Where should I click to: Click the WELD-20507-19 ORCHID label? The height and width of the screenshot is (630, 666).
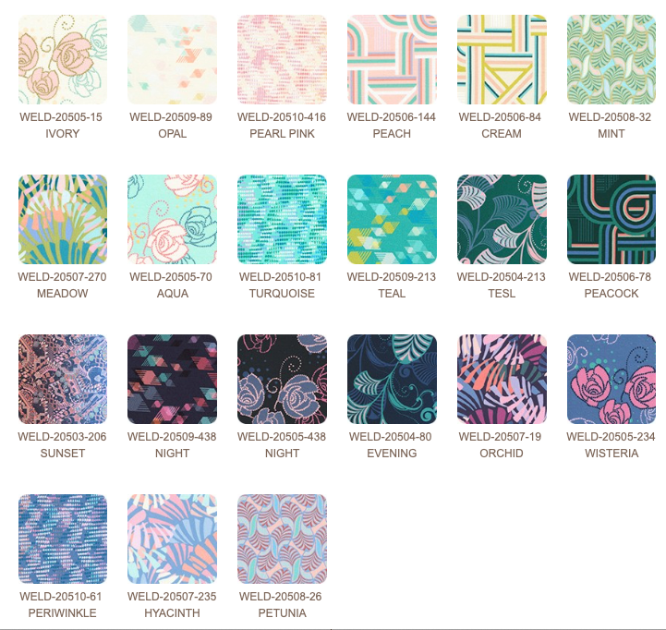pyautogui.click(x=501, y=444)
